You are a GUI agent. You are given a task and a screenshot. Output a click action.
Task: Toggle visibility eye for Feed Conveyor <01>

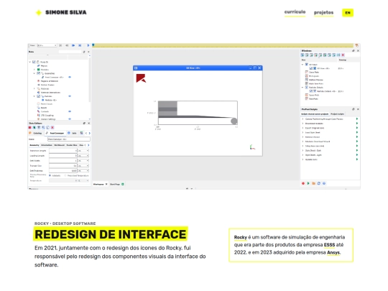[70, 77]
